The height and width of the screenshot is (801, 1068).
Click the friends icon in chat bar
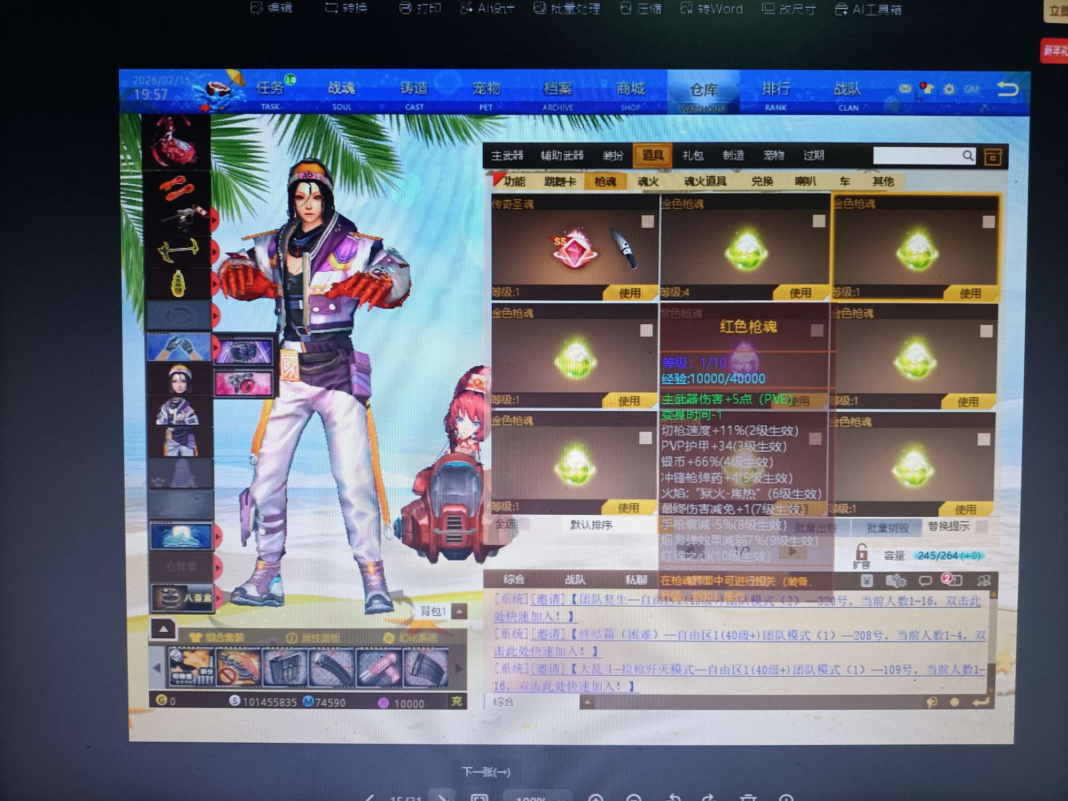click(x=984, y=580)
